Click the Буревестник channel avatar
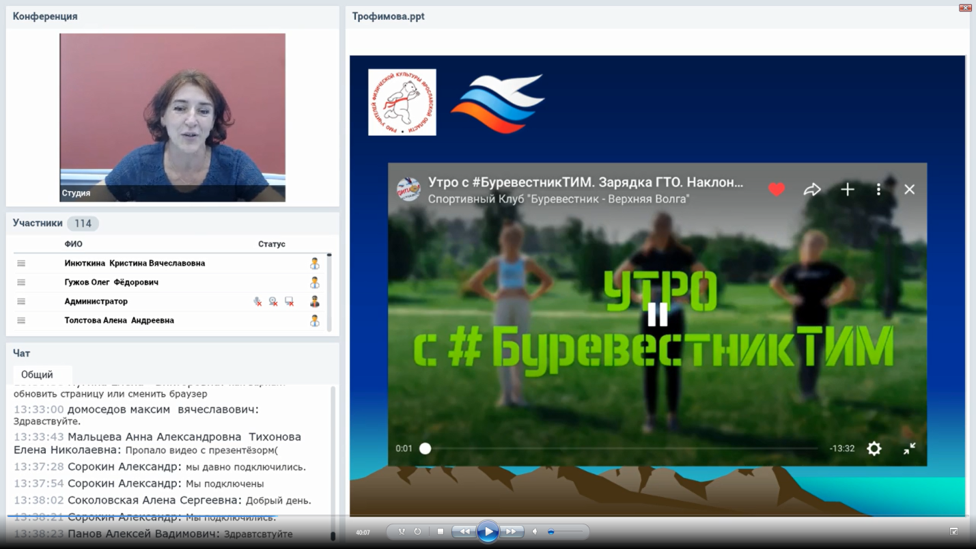Screen dimensions: 976x549 tap(409, 189)
